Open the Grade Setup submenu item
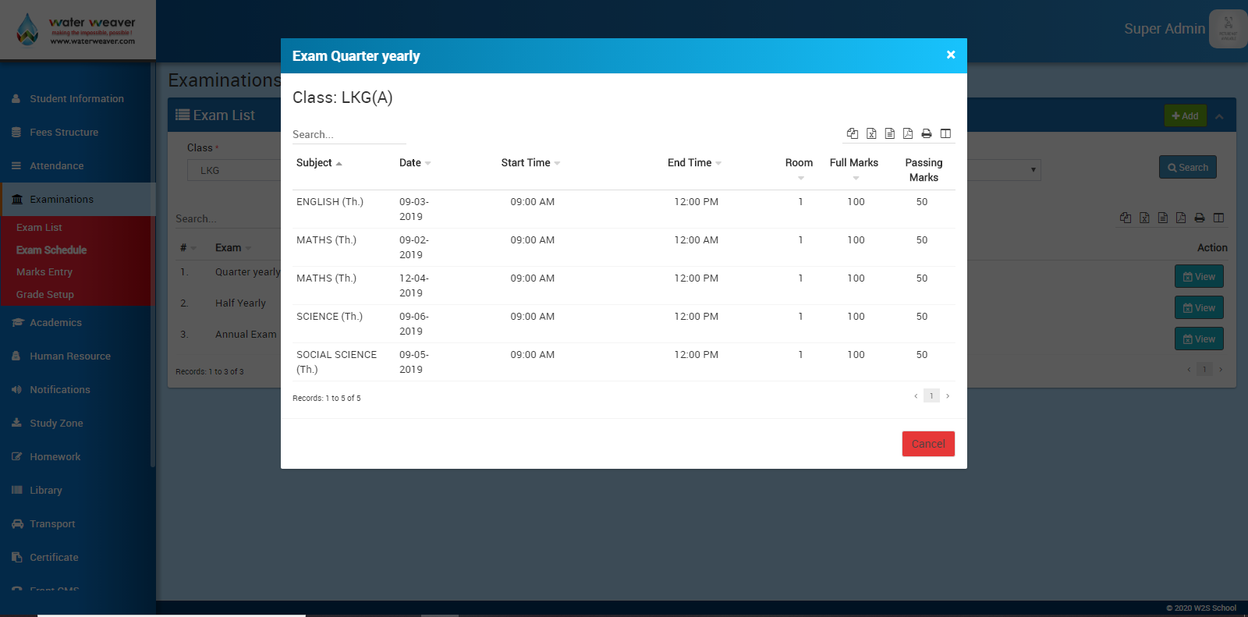This screenshot has width=1248, height=617. (45, 295)
